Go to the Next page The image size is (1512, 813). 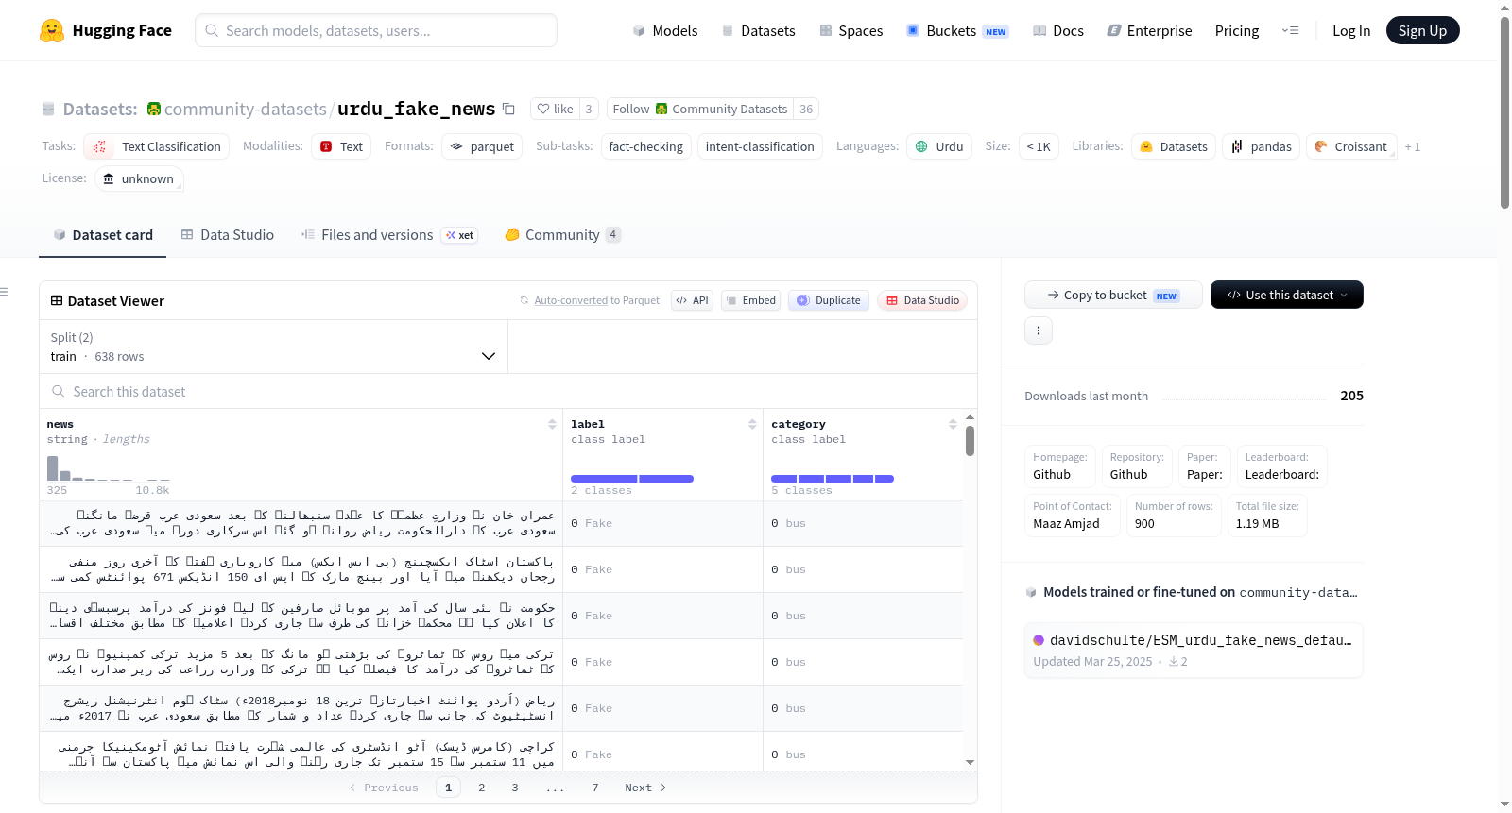pos(645,788)
